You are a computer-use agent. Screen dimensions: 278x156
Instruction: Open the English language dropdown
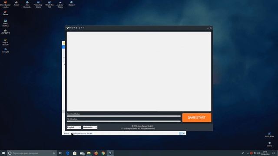[x=74, y=127]
